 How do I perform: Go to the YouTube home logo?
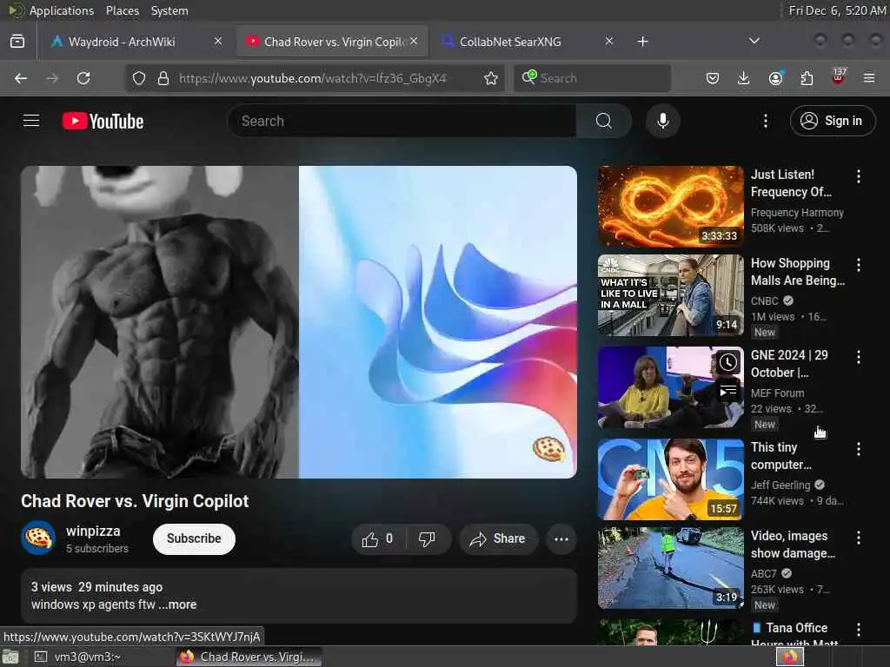pos(103,121)
